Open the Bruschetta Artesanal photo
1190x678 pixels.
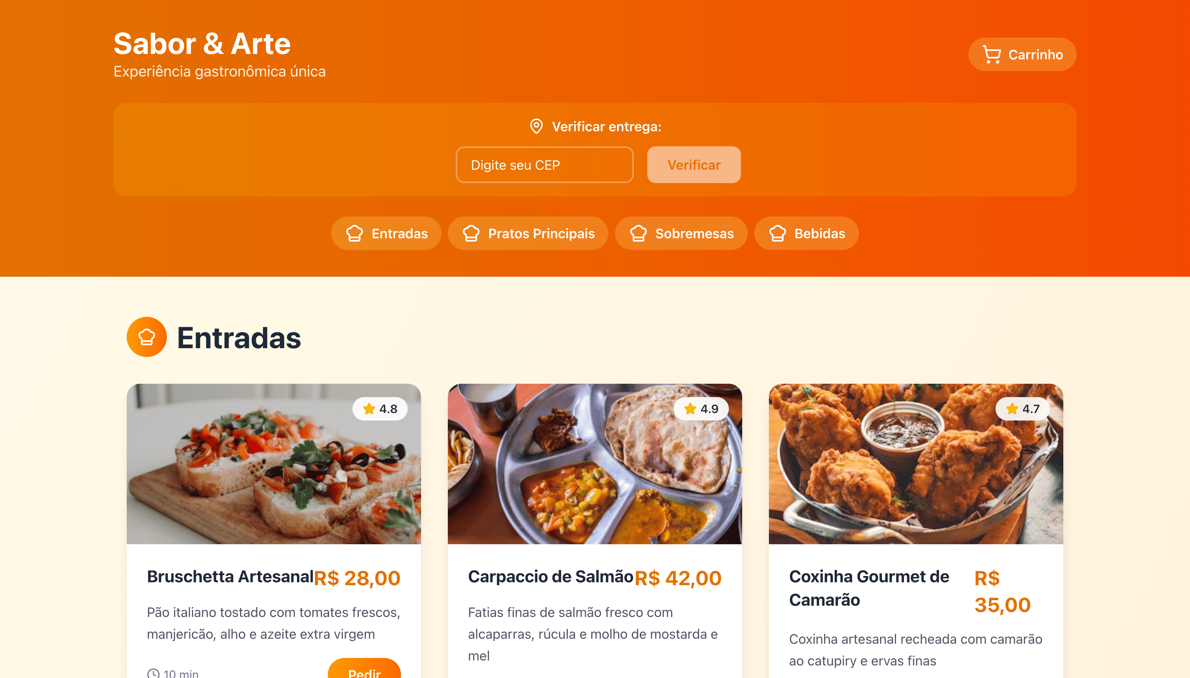[274, 464]
